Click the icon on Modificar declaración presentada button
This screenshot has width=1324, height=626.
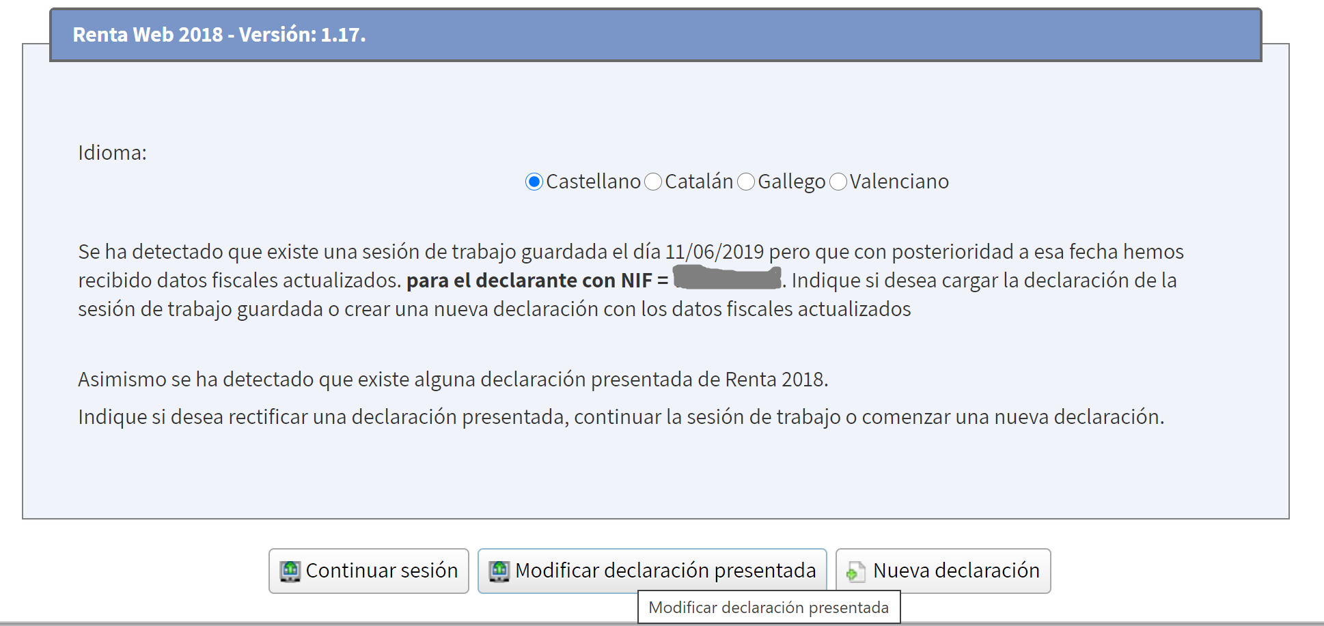coord(499,571)
